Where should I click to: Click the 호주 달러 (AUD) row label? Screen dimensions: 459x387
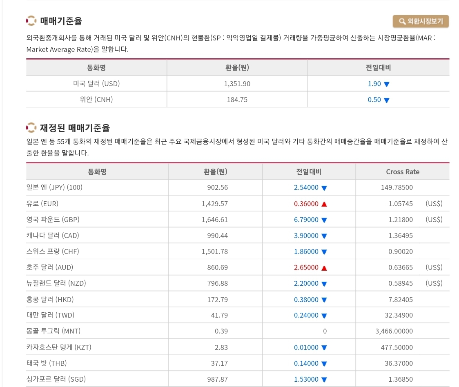coord(50,267)
